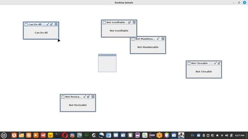Click the star tray icon

tap(217, 136)
